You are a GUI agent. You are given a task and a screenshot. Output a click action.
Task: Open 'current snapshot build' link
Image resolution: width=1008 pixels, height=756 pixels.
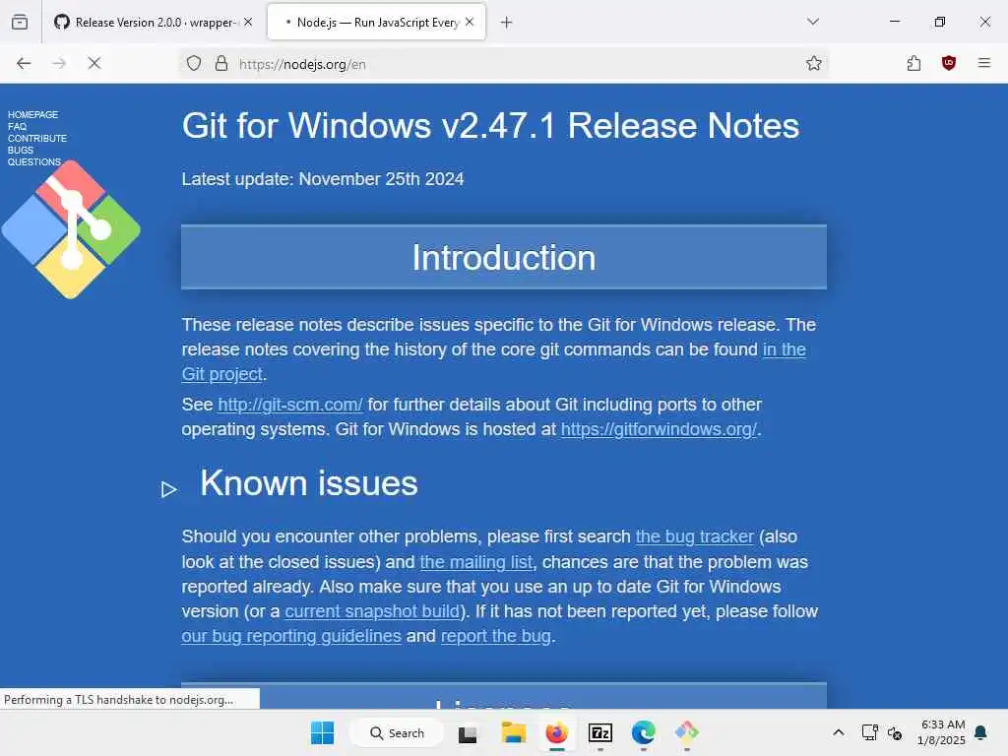point(372,610)
